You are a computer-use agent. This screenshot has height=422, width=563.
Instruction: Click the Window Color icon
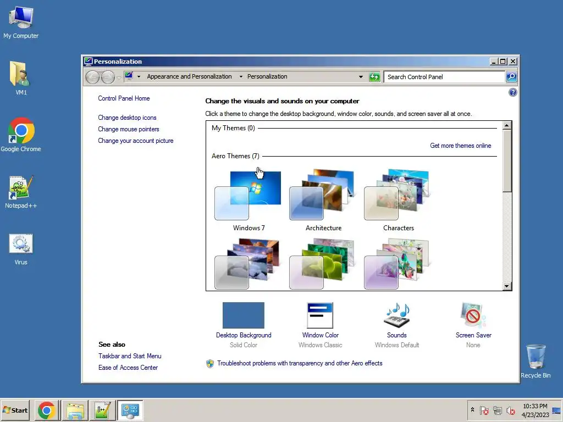(320, 315)
